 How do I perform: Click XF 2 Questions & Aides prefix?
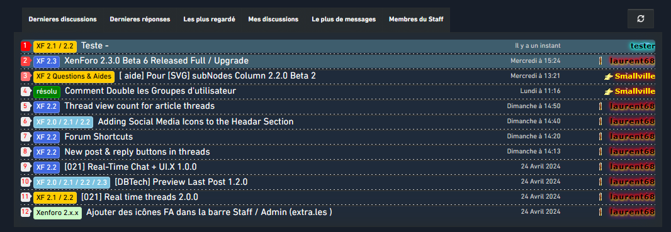tap(74, 76)
